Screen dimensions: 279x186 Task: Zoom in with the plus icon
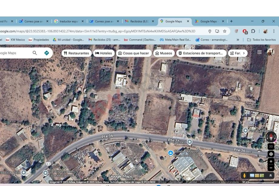[271, 161]
